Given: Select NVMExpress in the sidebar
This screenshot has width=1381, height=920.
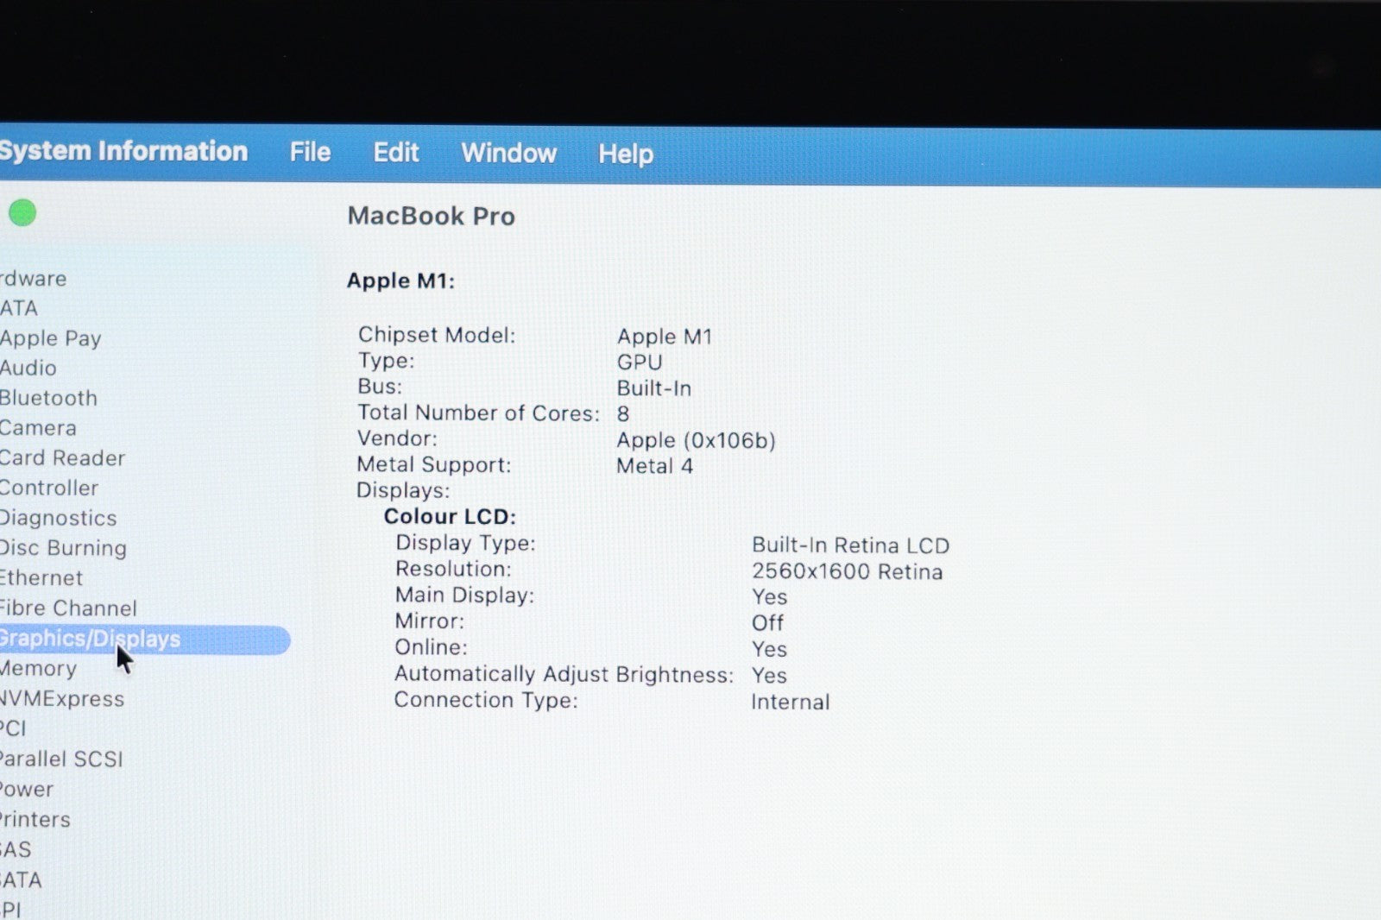Looking at the screenshot, I should [x=62, y=699].
